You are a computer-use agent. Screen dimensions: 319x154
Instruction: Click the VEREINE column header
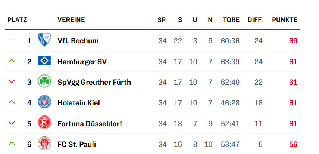71,20
